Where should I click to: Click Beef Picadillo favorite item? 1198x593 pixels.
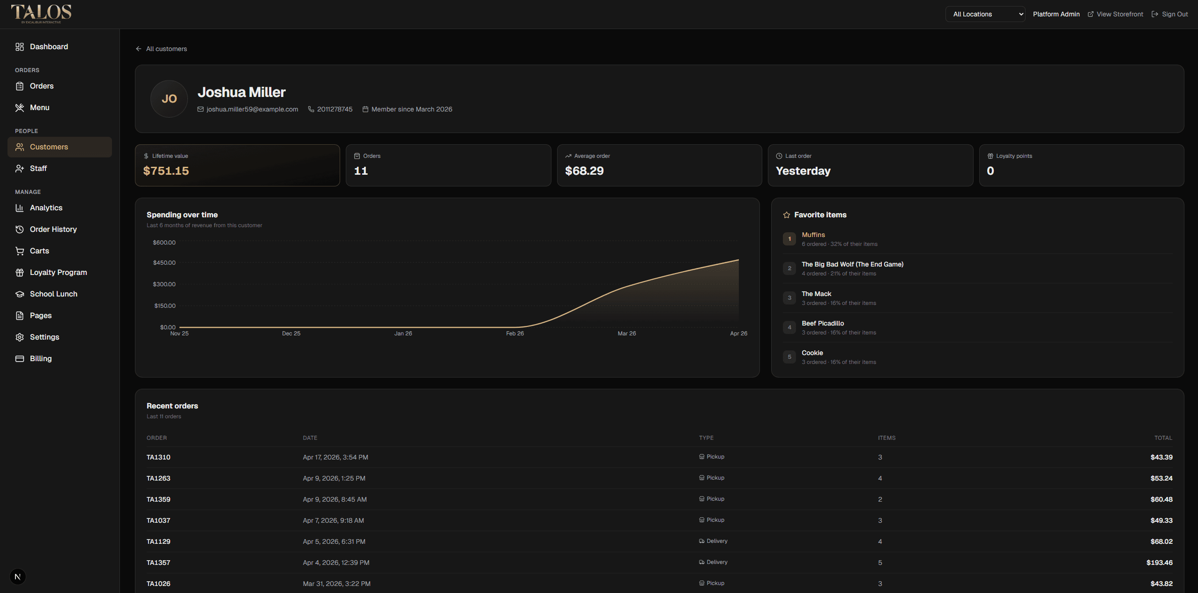point(822,323)
